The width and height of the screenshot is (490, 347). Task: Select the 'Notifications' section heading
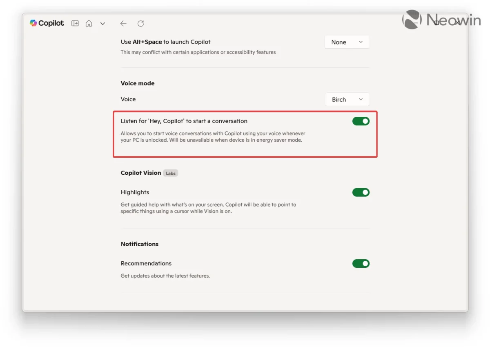(x=140, y=244)
